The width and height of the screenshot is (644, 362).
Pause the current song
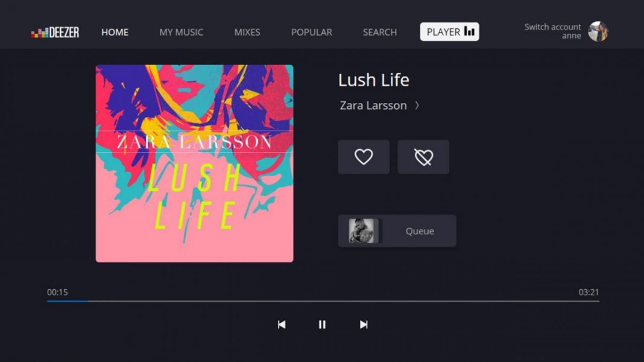pos(322,325)
